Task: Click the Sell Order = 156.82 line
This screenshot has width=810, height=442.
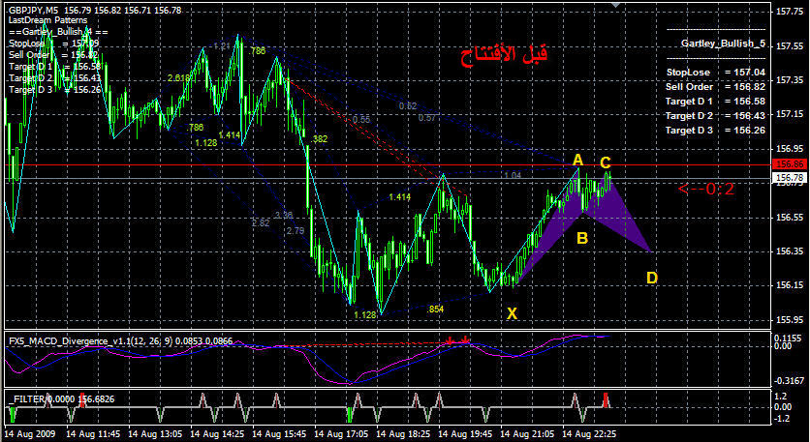Action: click(x=715, y=87)
